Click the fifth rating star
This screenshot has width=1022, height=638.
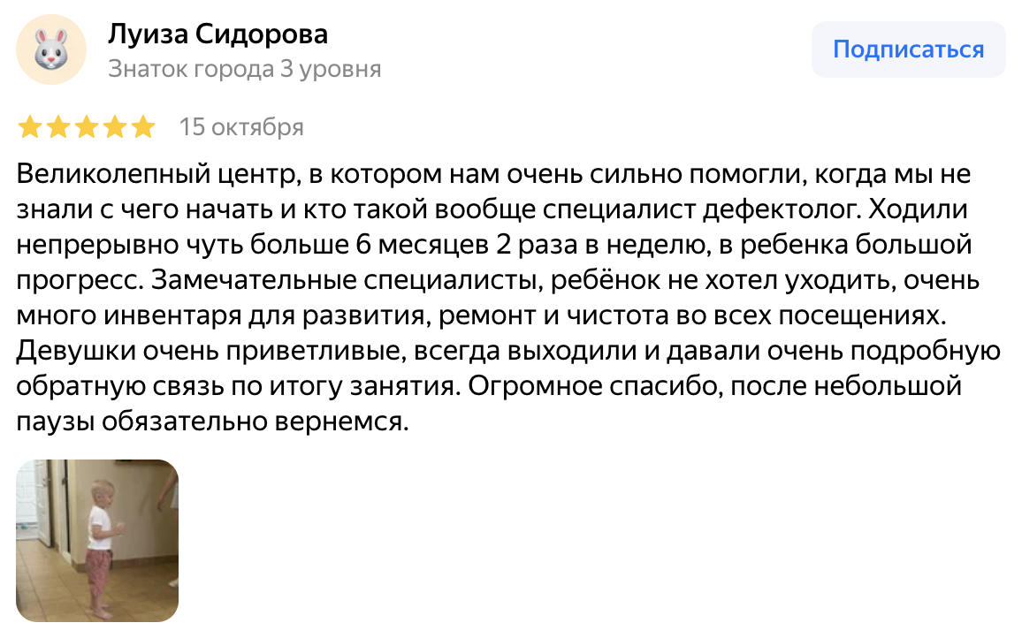point(143,128)
